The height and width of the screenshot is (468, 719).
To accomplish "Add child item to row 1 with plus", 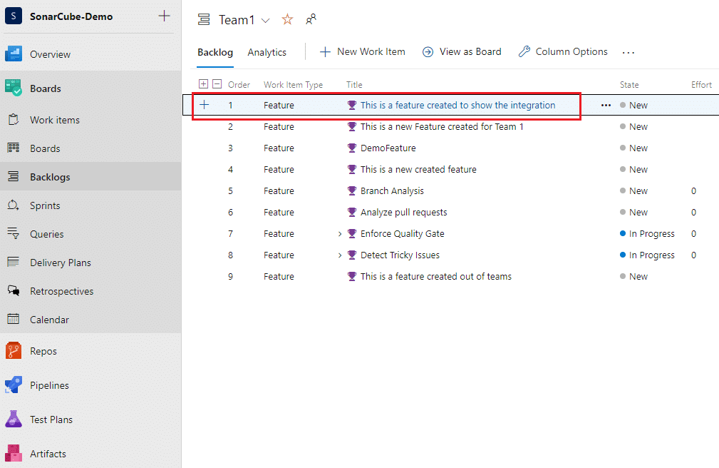I will point(205,105).
